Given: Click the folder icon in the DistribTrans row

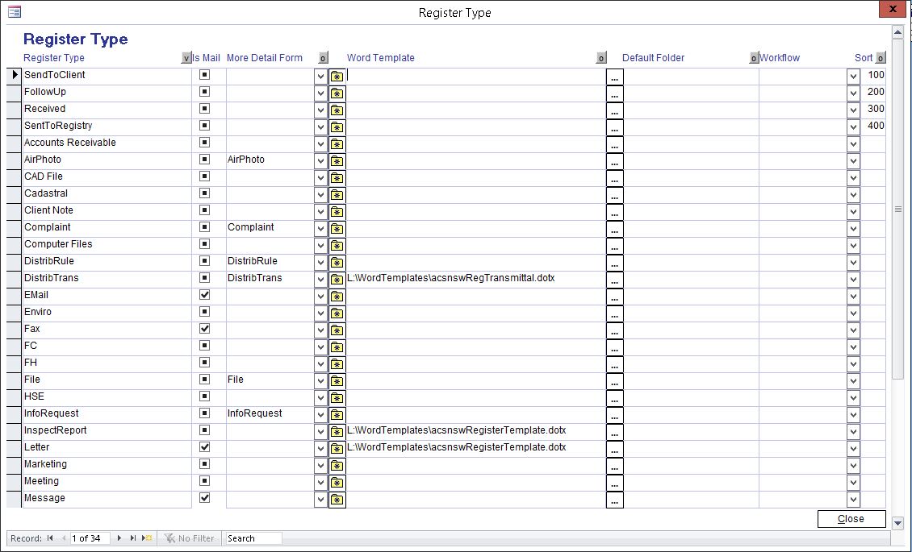Looking at the screenshot, I should [x=337, y=279].
